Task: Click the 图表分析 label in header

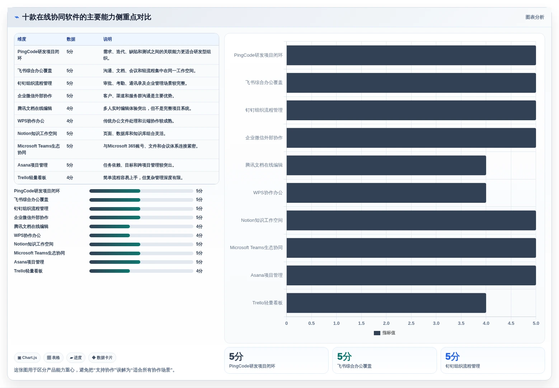Action: (535, 17)
